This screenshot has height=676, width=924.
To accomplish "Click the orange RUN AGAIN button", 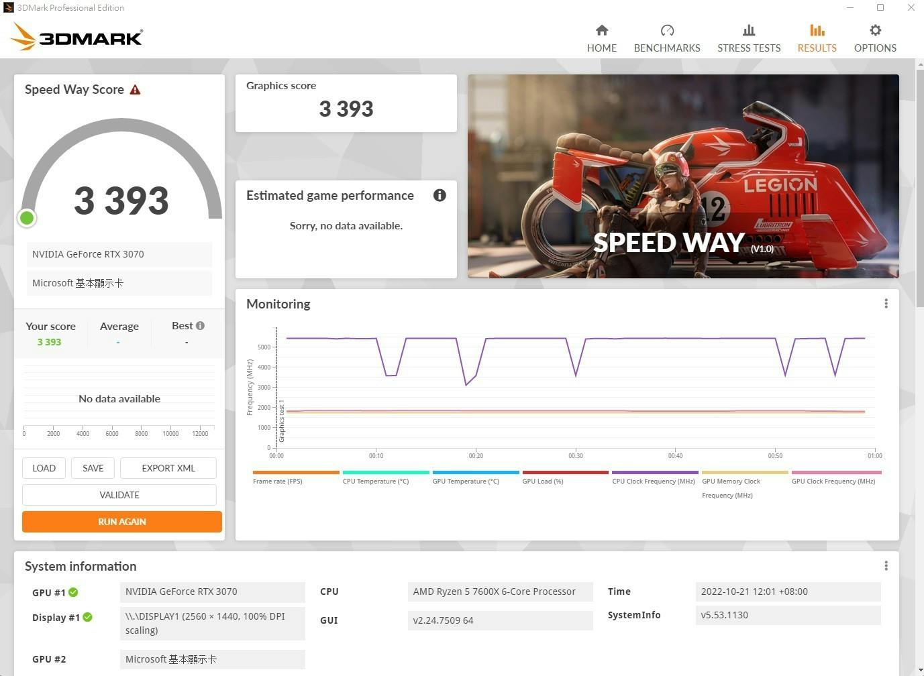I will click(122, 522).
